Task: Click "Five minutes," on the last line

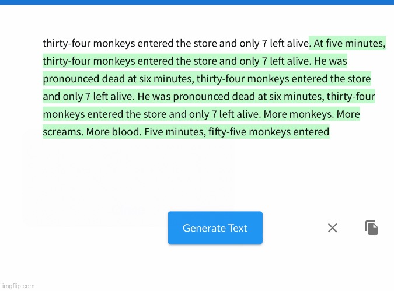Action: click(x=175, y=132)
